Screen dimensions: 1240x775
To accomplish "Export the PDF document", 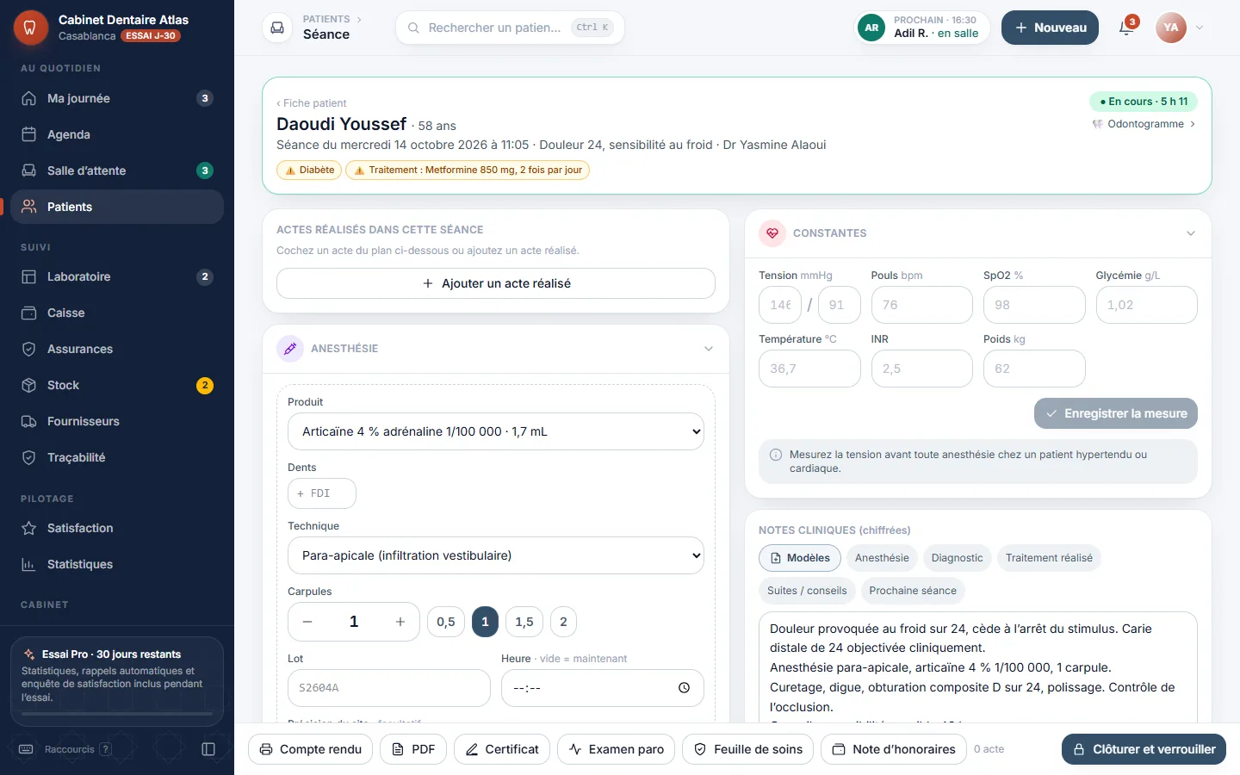I will pos(413,749).
